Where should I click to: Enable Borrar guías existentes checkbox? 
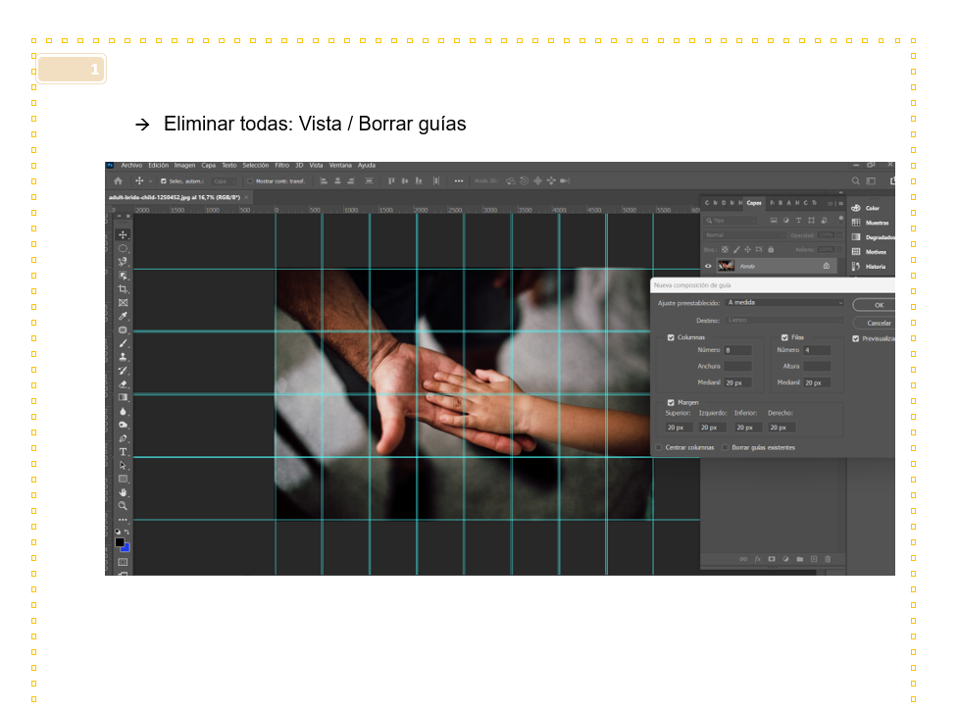pos(726,448)
